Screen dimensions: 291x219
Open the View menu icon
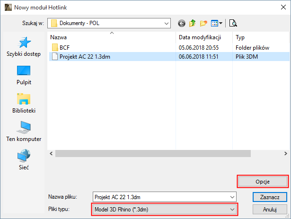(x=216, y=23)
